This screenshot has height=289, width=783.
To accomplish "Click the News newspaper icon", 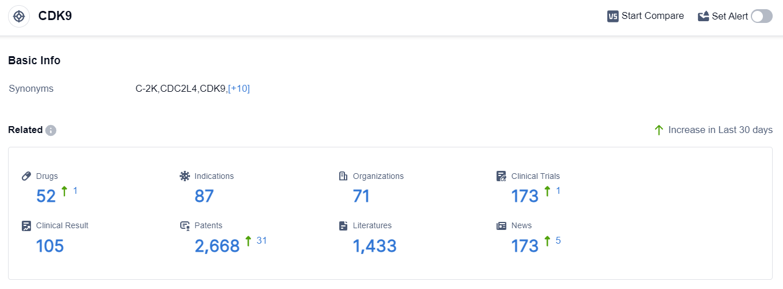I will click(502, 225).
